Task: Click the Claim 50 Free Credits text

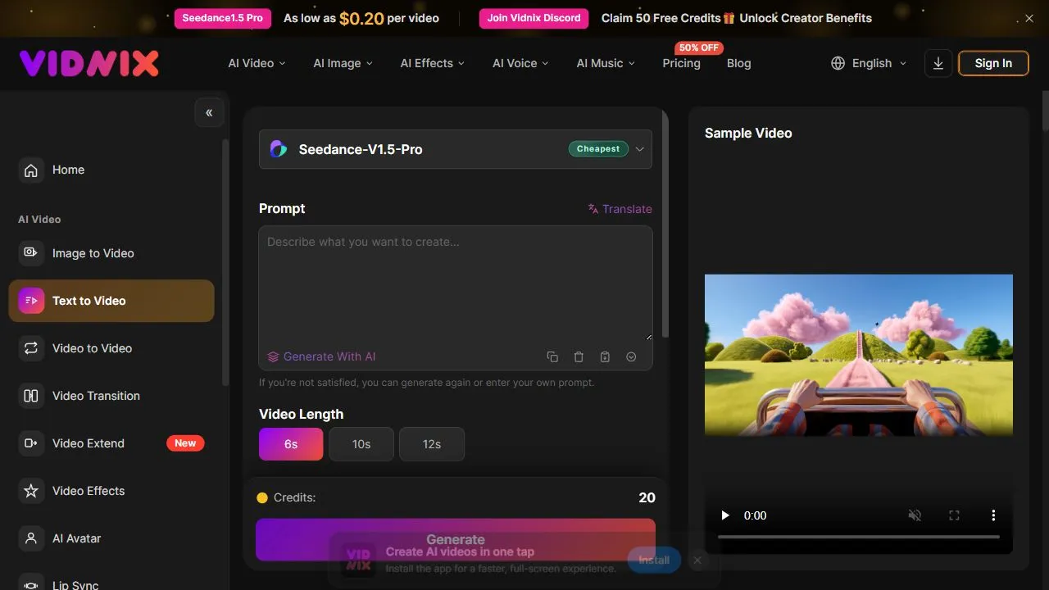Action: [x=661, y=18]
